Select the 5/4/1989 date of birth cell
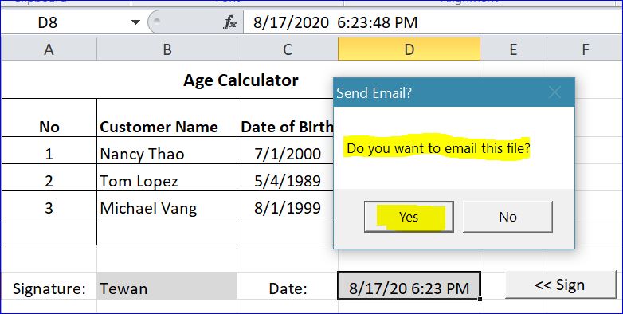Image resolution: width=623 pixels, height=314 pixels. pos(288,181)
